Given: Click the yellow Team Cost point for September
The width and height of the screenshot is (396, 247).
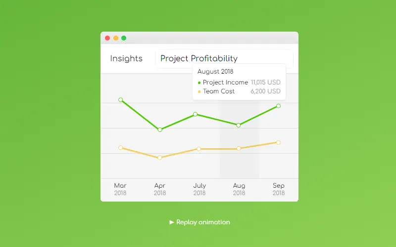Looking at the screenshot, I should [x=278, y=142].
